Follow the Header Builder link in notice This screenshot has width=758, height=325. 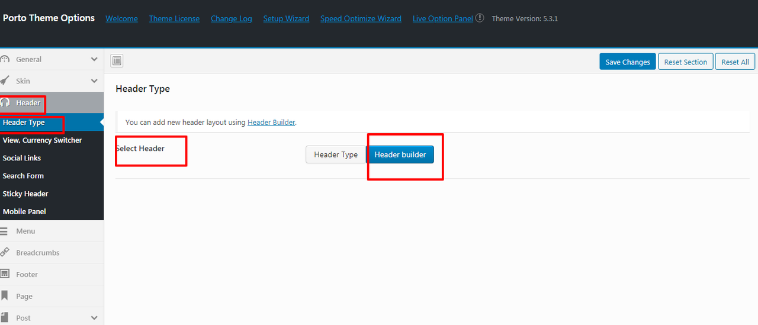tap(271, 123)
